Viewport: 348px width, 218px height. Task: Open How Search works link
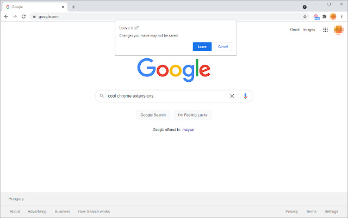tap(94, 211)
